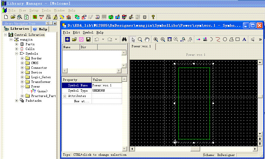Select the Zoom In magnifier tool

(x=156, y=39)
